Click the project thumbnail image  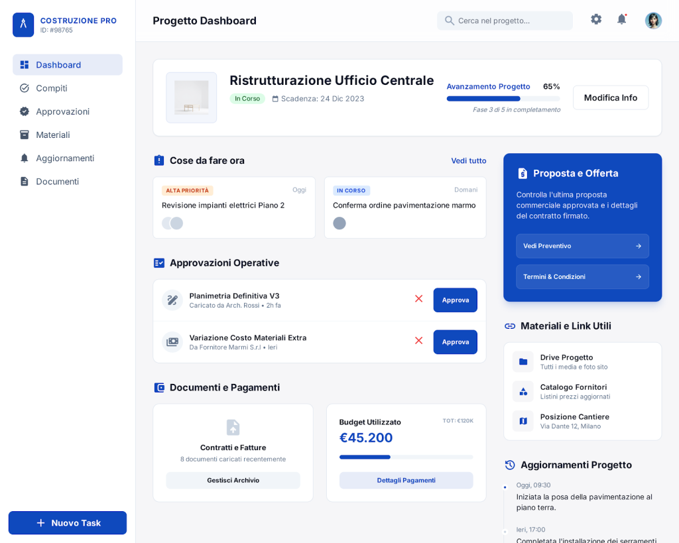(x=192, y=97)
